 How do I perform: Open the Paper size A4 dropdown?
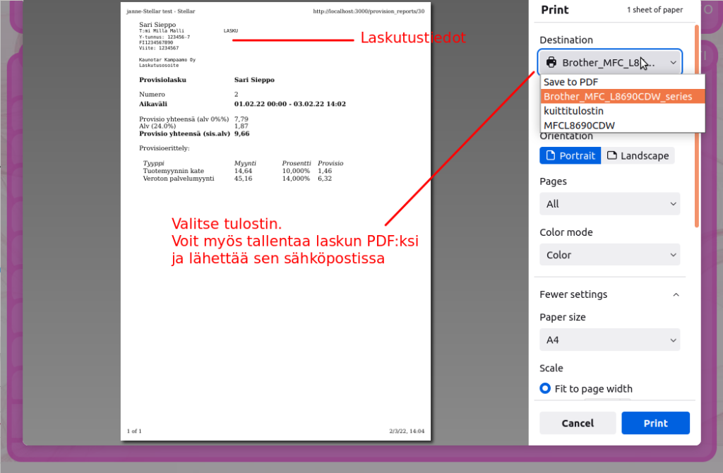pyautogui.click(x=609, y=340)
